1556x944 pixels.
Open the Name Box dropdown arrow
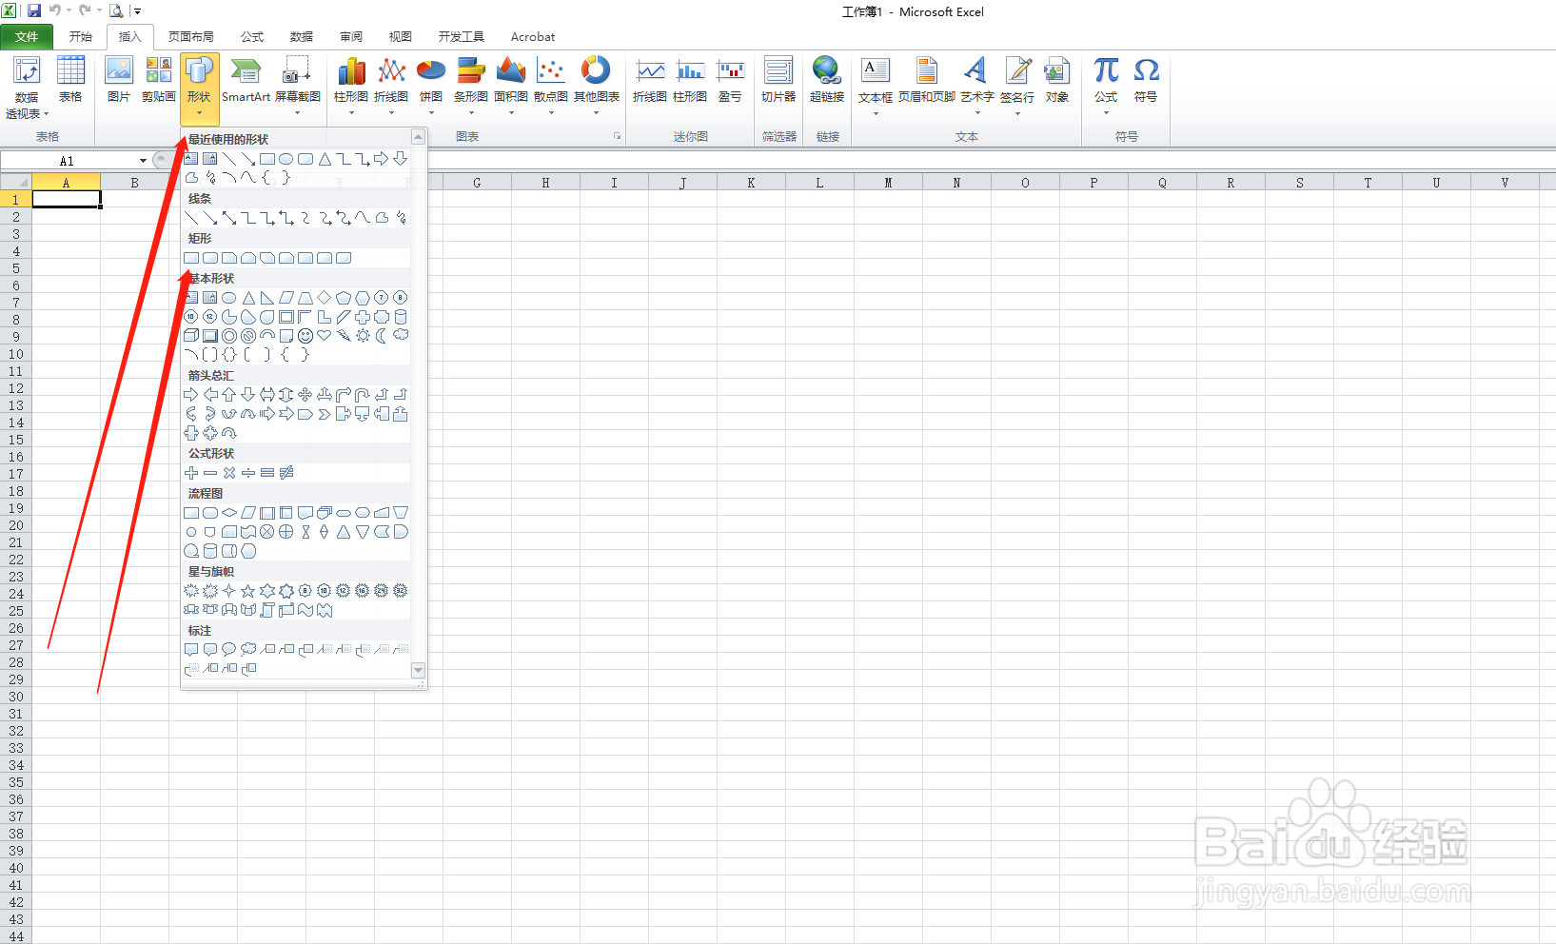[x=143, y=161]
